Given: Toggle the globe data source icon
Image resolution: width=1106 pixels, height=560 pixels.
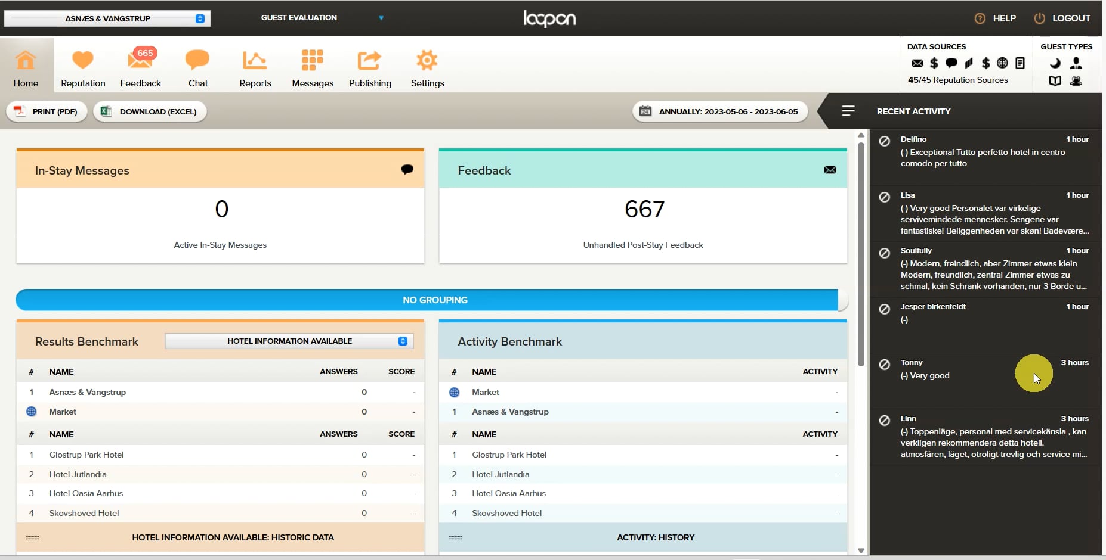Looking at the screenshot, I should click(1003, 63).
